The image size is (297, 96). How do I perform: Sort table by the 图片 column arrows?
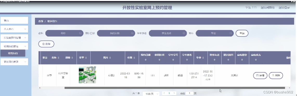click(110, 57)
